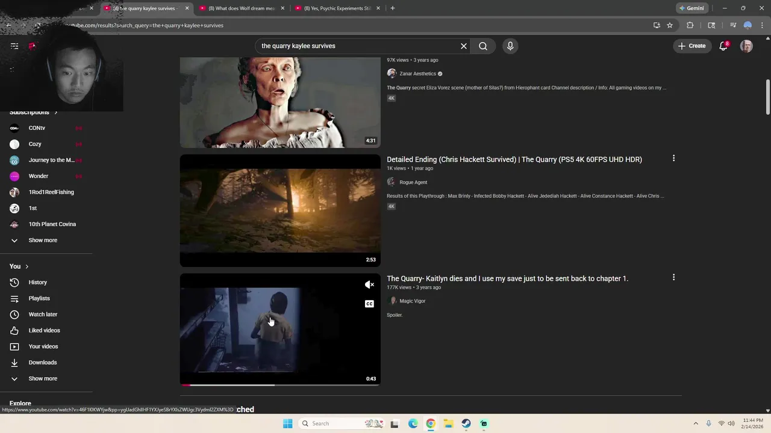
Task: Switch to the Yes, Psychic Experiments tab
Action: (x=336, y=8)
